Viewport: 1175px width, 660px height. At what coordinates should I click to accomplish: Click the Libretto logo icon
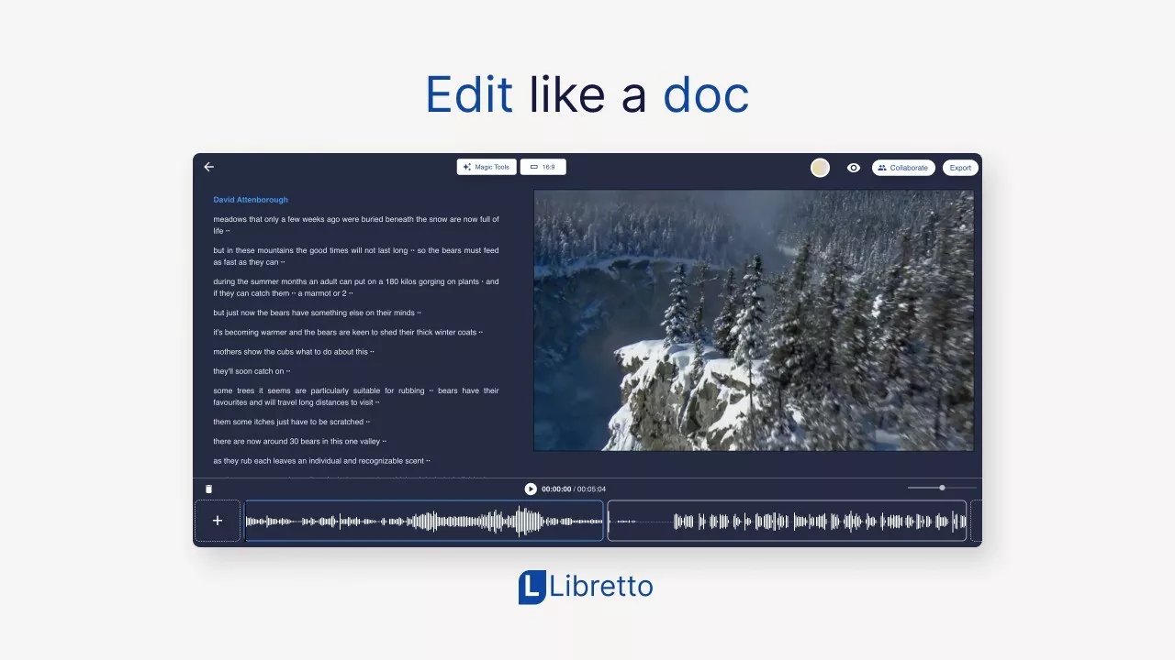pyautogui.click(x=532, y=588)
